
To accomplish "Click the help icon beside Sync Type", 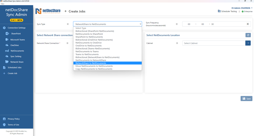I will coord(68,24).
